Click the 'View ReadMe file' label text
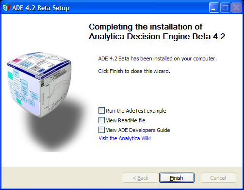Image resolution: width=244 pixels, height=190 pixels. [126, 120]
